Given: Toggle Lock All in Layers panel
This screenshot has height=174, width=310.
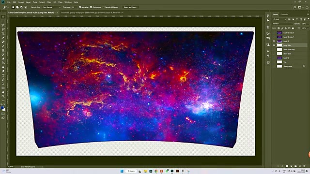Looking at the screenshot, I should (x=293, y=28).
